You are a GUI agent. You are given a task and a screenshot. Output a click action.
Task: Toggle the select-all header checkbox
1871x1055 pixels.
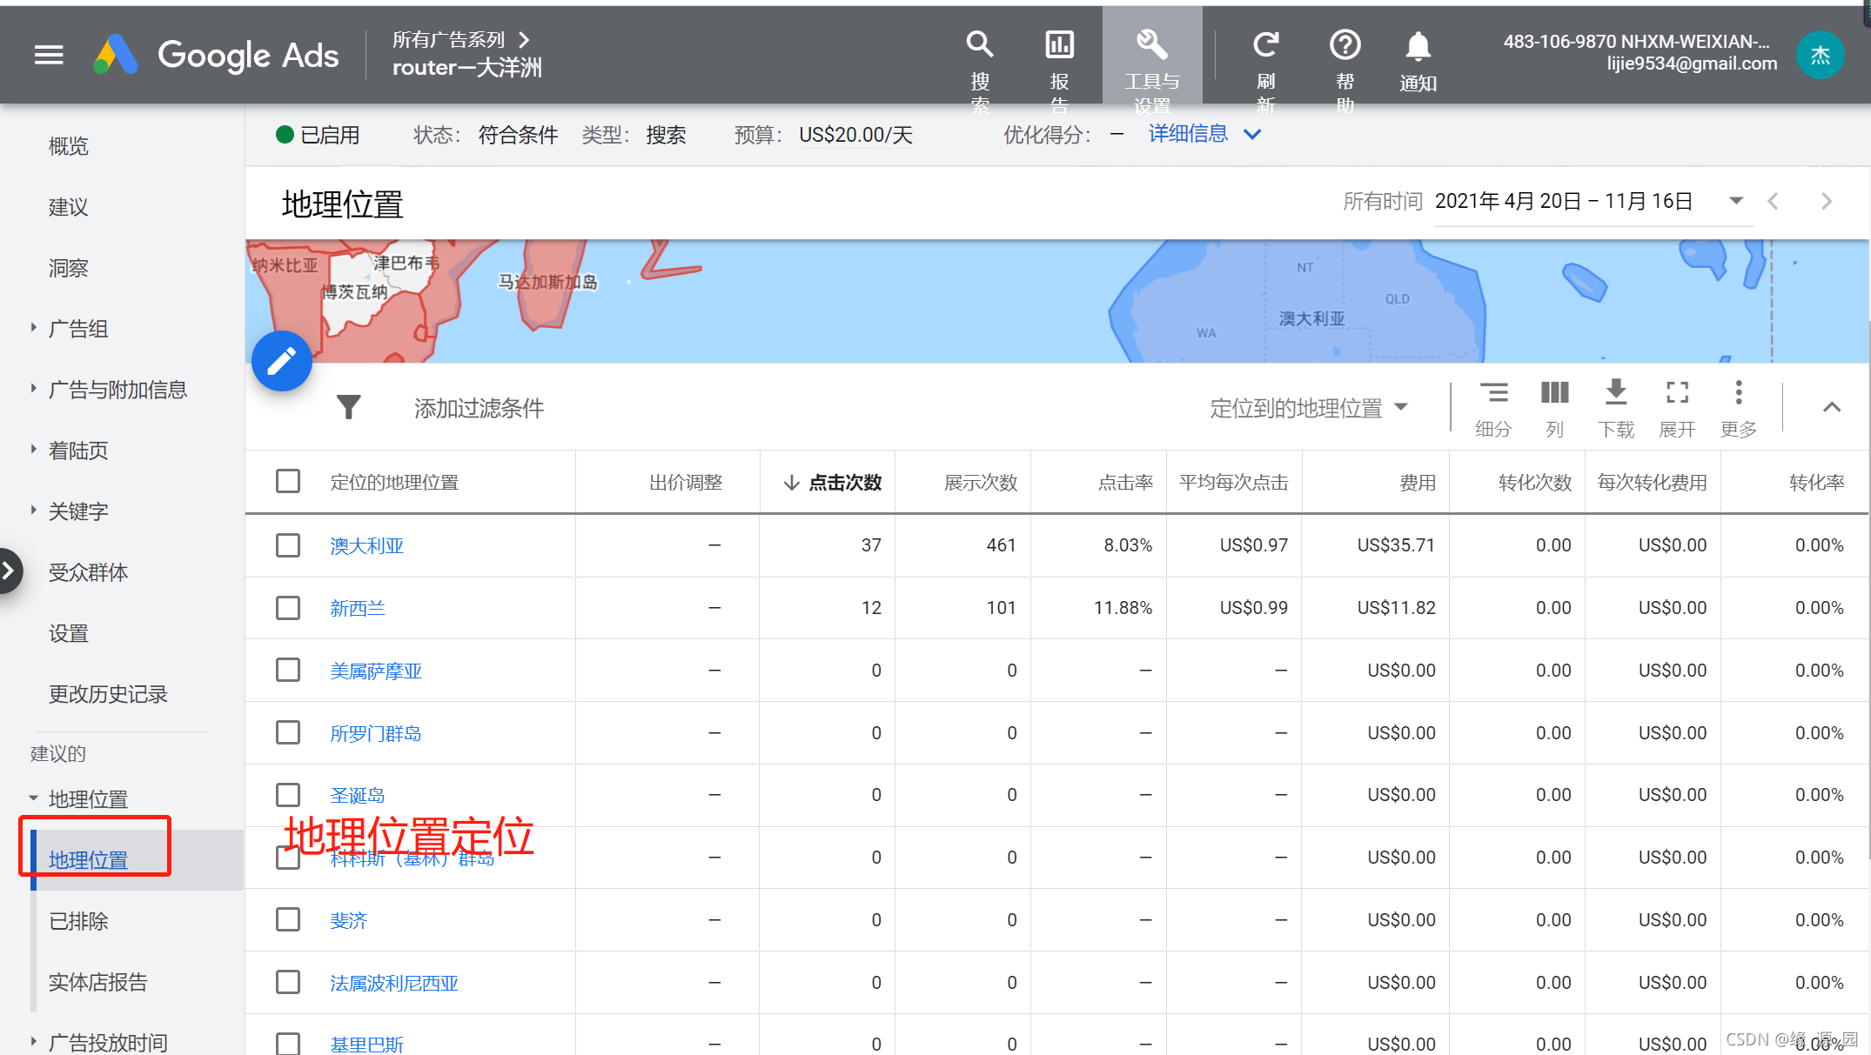tap(288, 482)
